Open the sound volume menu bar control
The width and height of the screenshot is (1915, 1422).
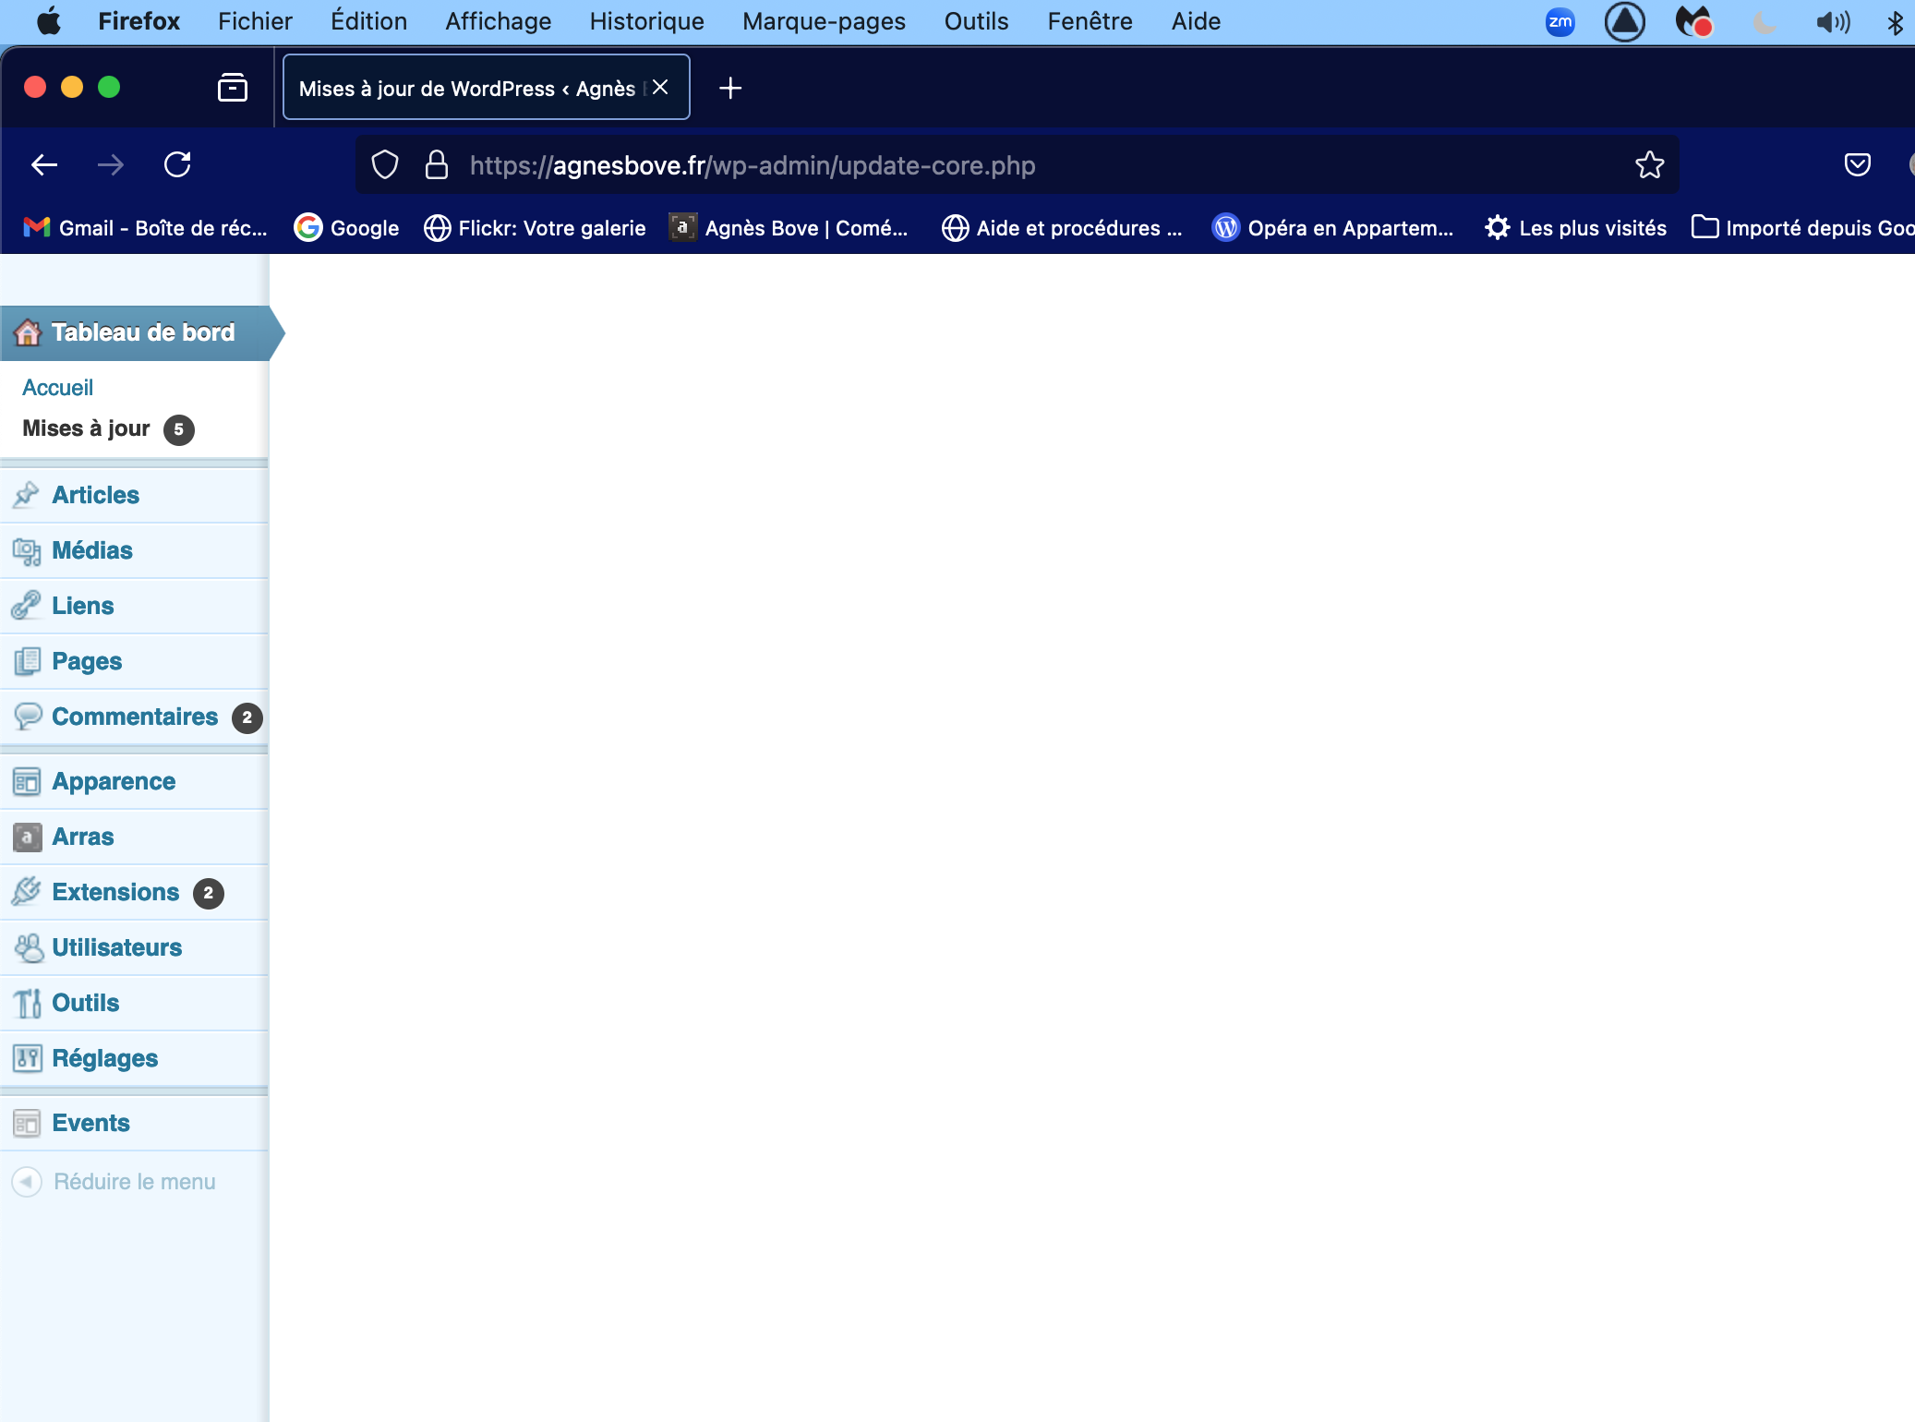pos(1832,21)
